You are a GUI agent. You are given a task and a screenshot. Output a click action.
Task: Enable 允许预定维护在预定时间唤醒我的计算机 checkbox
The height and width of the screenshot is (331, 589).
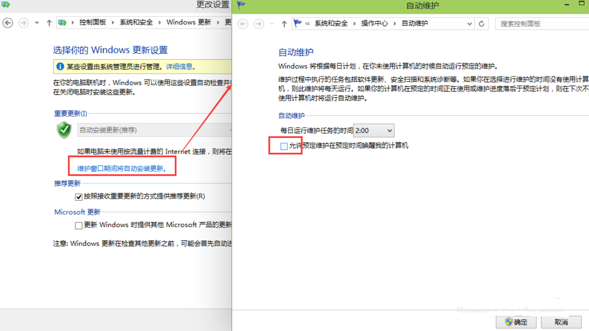(284, 146)
